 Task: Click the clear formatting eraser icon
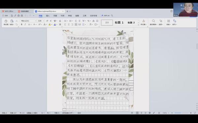(x=60, y=21)
